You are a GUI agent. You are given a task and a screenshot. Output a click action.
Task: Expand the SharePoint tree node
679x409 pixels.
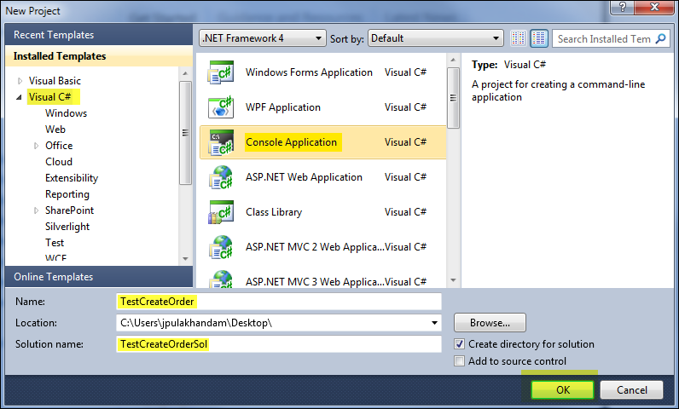click(37, 210)
